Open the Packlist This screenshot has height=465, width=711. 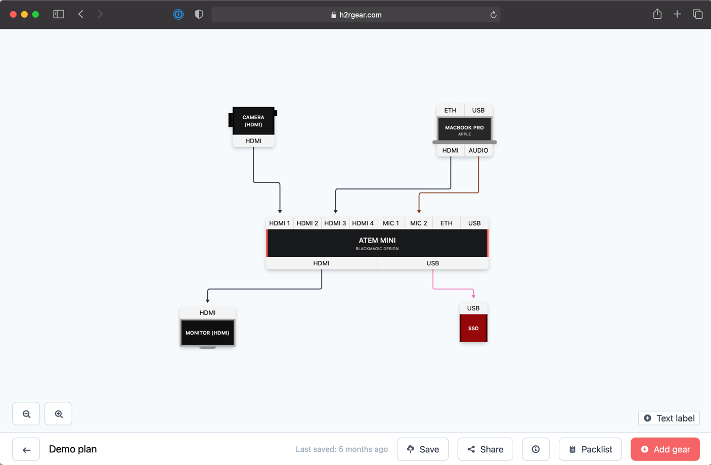[x=590, y=449]
